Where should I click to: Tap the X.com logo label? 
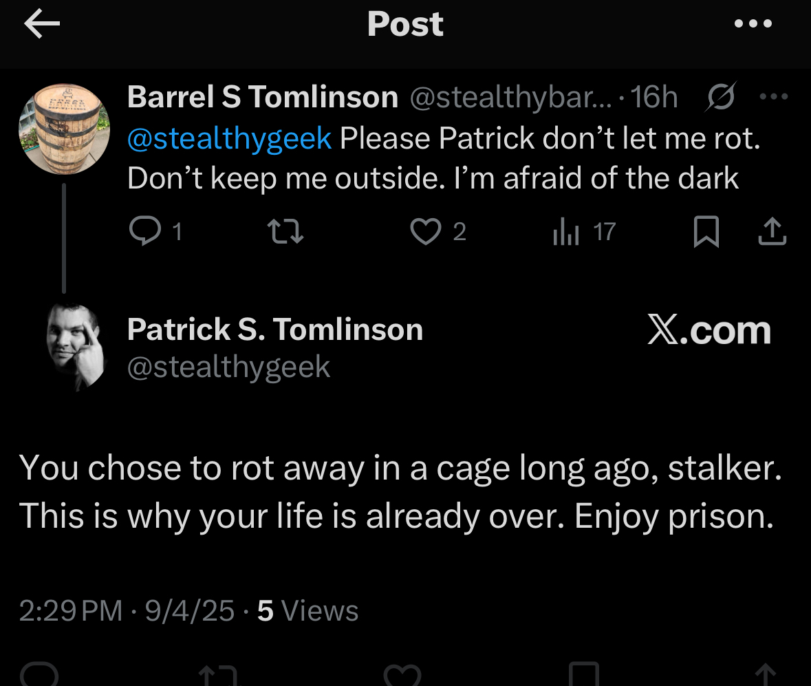point(709,330)
